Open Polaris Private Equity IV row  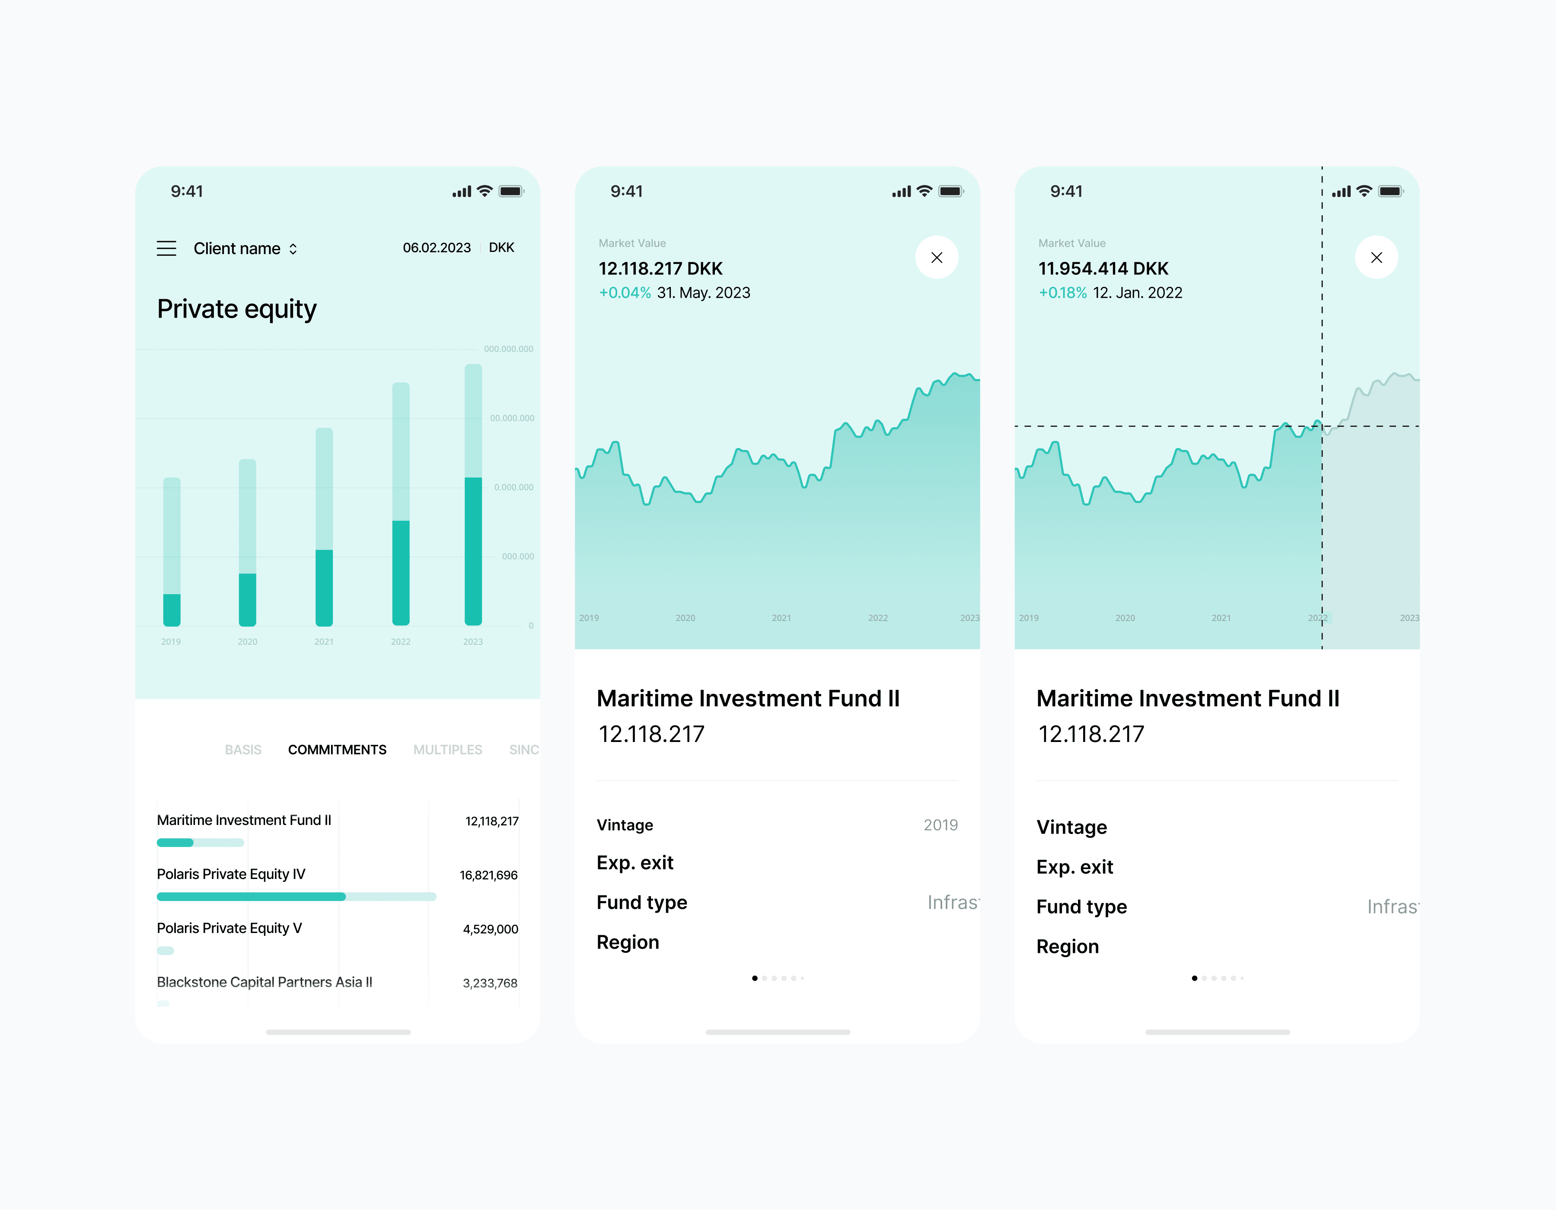point(231,875)
